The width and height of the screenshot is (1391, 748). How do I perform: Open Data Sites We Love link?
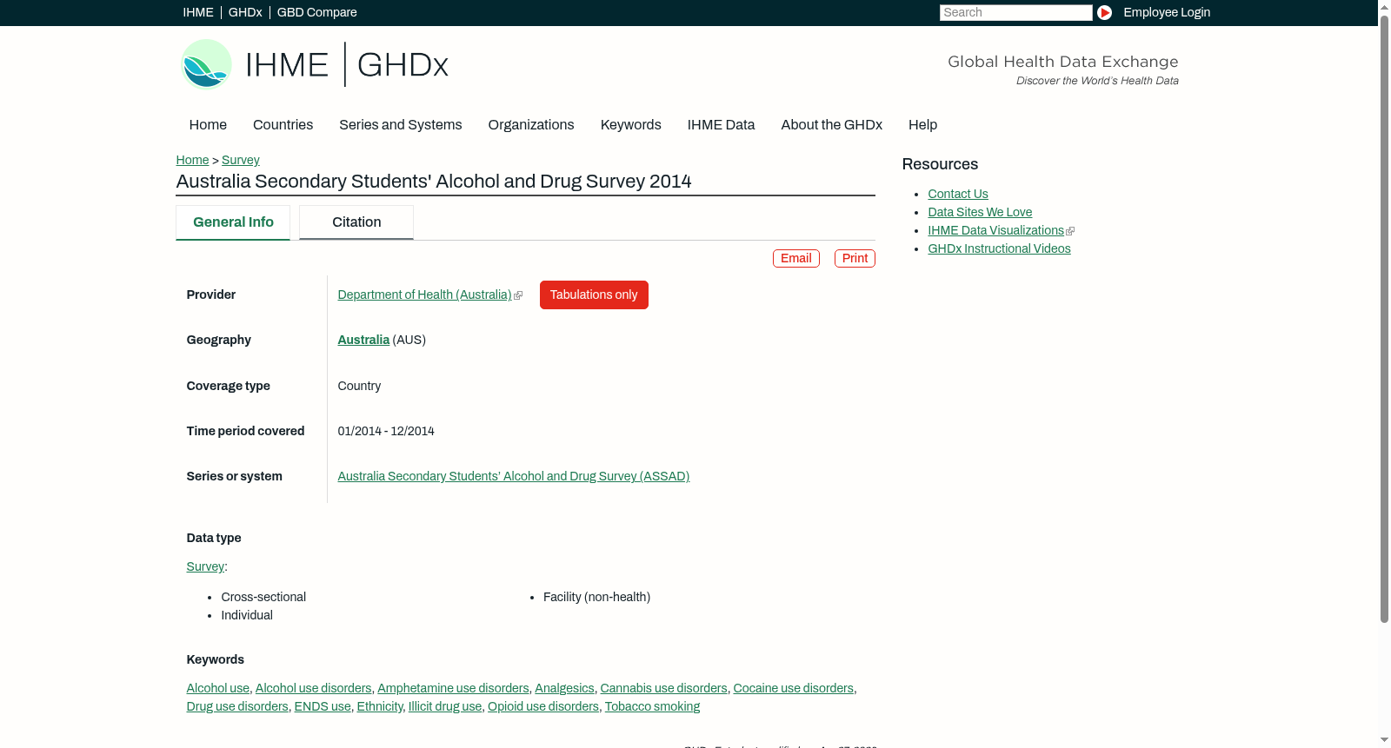980,212
